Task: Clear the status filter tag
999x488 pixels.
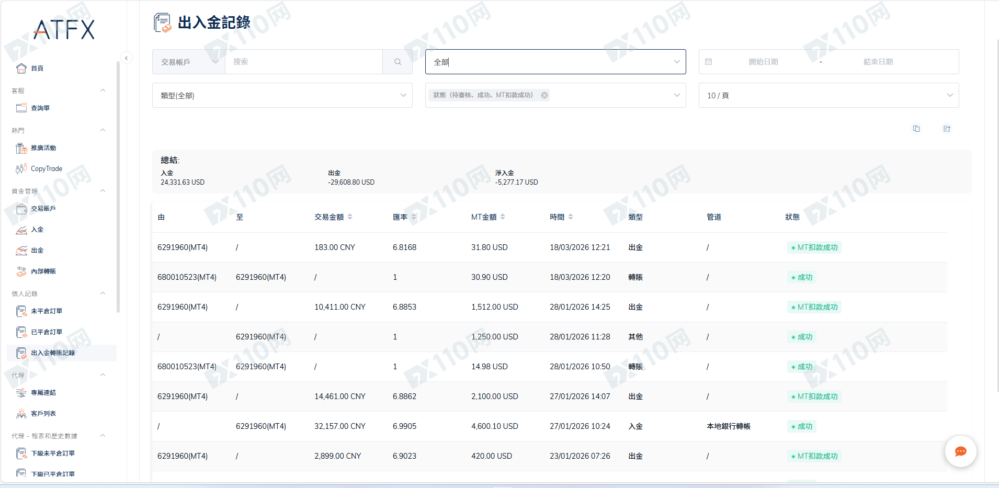Action: tap(544, 95)
